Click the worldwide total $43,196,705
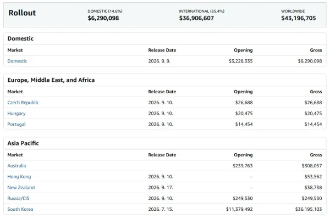Viewport: 330px width, 219px height. (x=299, y=18)
